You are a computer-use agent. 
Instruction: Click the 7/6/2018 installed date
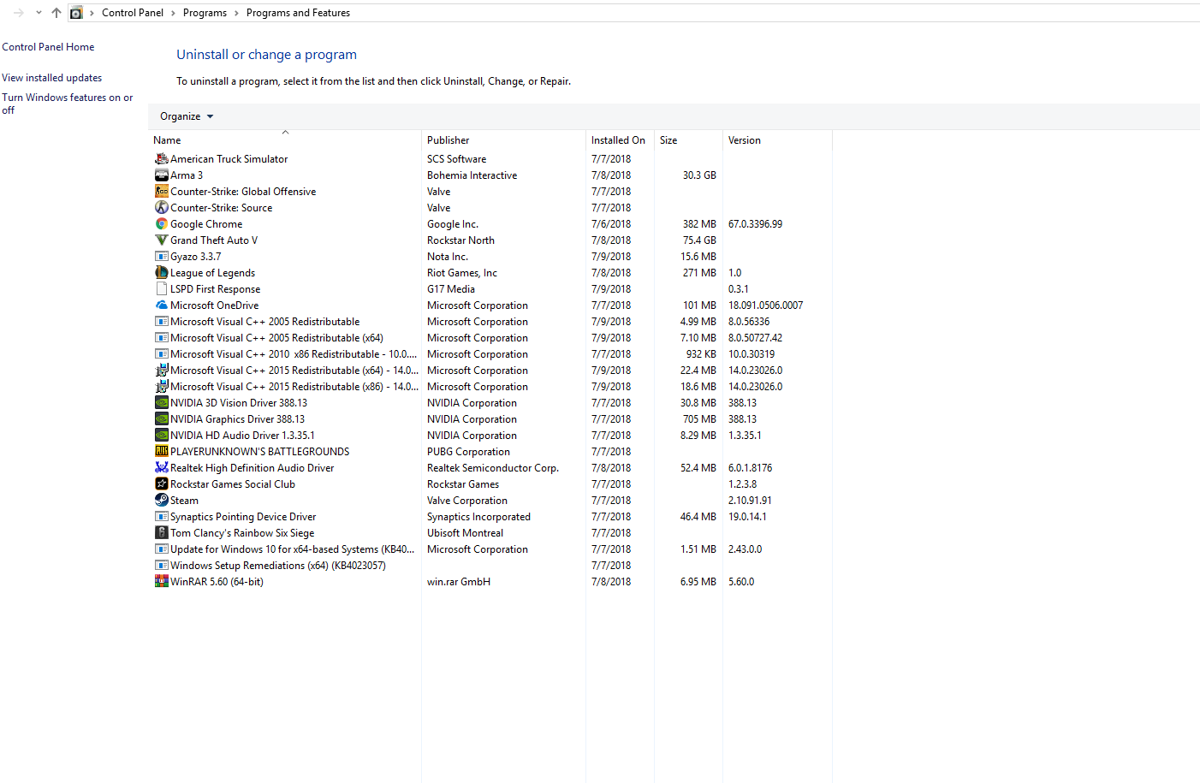point(611,224)
